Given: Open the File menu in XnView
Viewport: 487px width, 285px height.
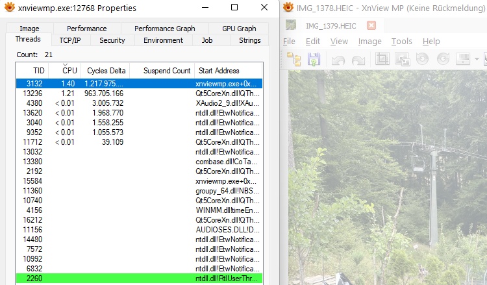Looking at the screenshot, I should pyautogui.click(x=289, y=42).
